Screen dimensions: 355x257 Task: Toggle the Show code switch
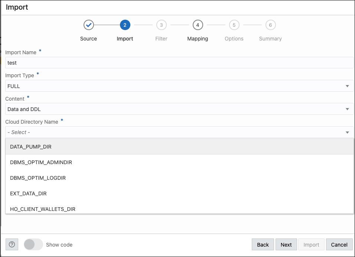pos(33,244)
